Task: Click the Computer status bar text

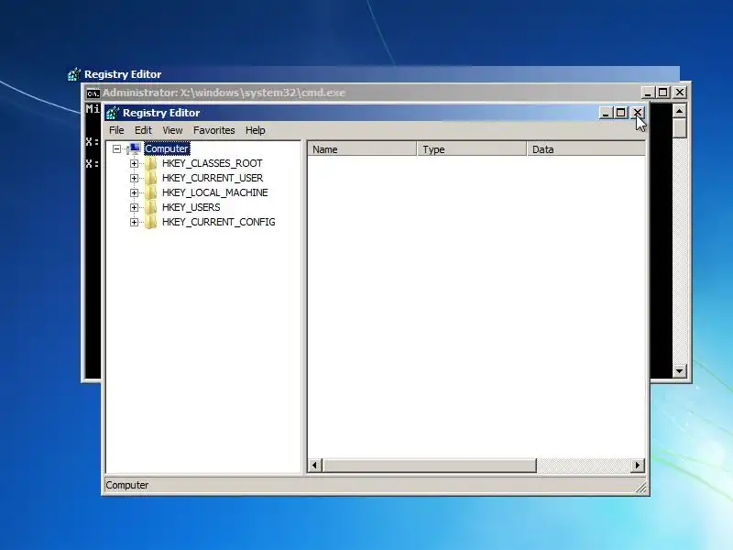Action: click(126, 485)
